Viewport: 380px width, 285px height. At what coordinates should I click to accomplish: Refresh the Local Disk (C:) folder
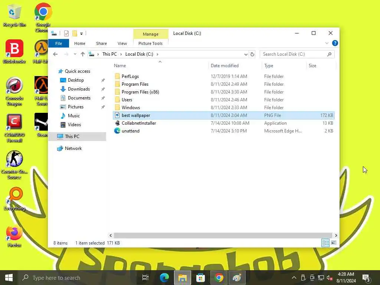(x=252, y=54)
